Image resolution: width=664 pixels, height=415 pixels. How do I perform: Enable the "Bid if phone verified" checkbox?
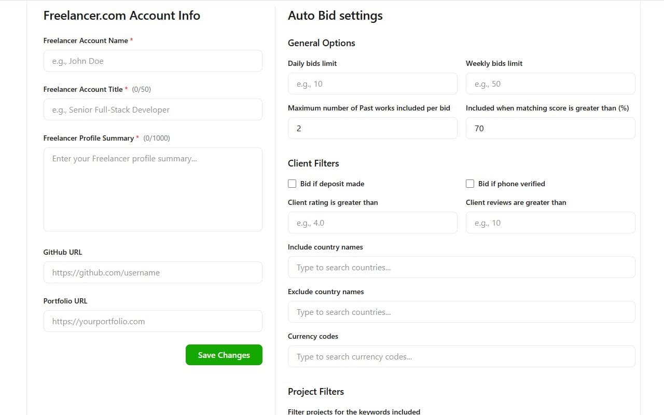tap(470, 184)
